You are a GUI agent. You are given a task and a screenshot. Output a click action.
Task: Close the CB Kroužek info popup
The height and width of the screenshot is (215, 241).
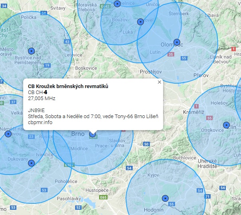pyautogui.click(x=159, y=82)
